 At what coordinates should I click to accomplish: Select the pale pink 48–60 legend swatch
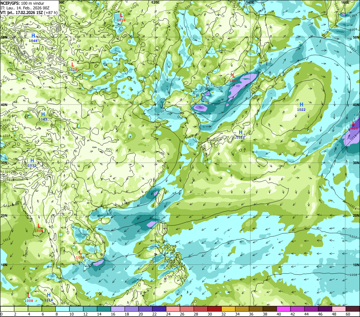tap(339, 309)
